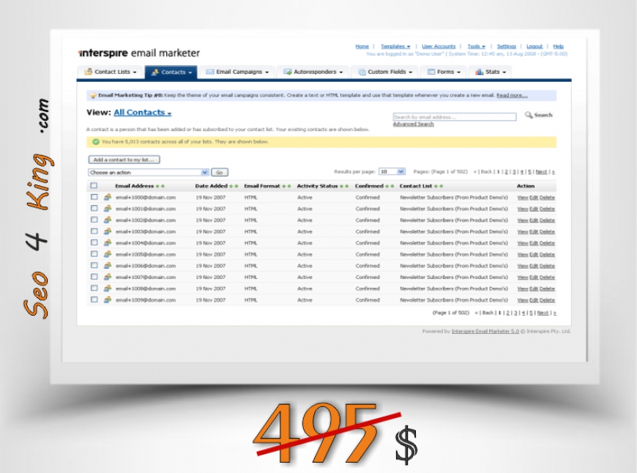Open User Accounts link
Image resolution: width=637 pixels, height=473 pixels.
(x=439, y=46)
